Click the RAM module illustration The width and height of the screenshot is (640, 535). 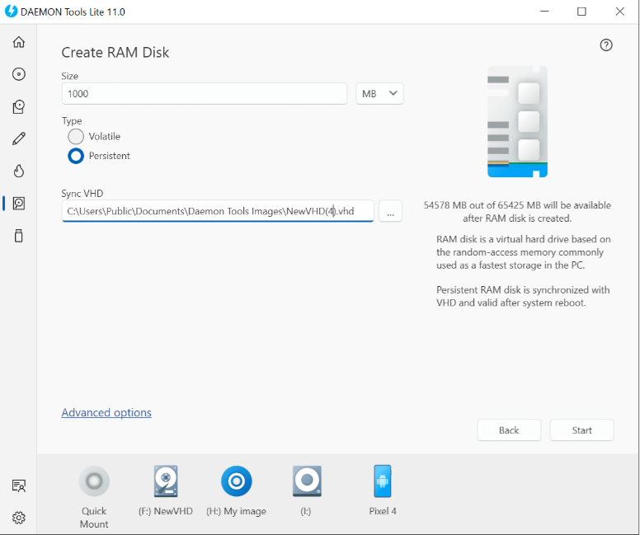(x=517, y=122)
